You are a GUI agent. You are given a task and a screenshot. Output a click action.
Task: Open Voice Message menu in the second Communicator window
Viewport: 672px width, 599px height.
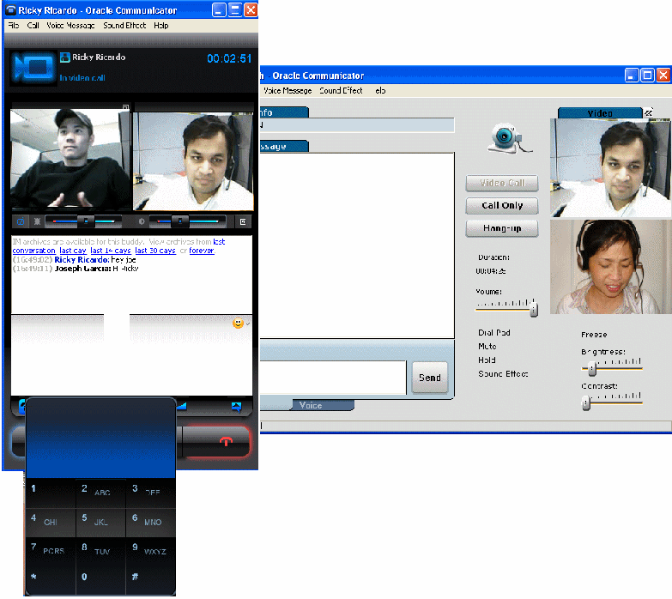(288, 91)
